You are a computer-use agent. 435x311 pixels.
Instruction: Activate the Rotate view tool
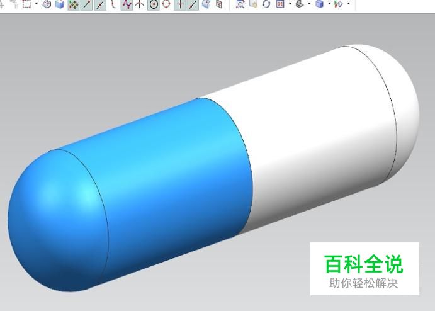click(267, 4)
